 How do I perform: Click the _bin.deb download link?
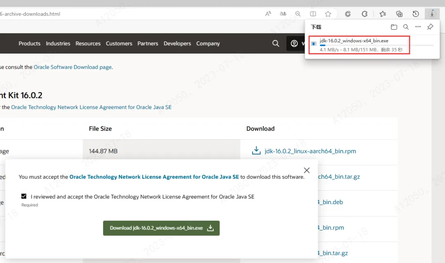330,202
